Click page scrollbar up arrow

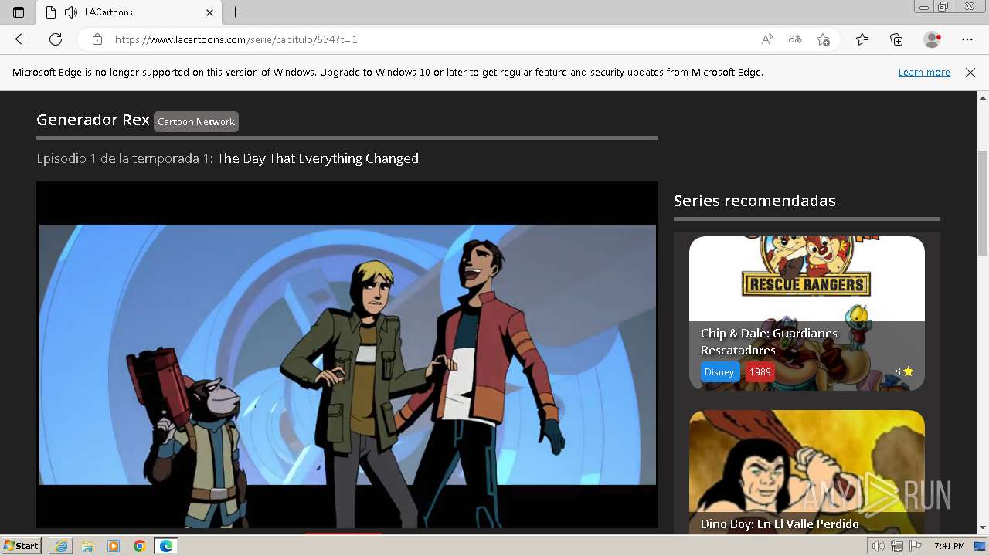(983, 98)
